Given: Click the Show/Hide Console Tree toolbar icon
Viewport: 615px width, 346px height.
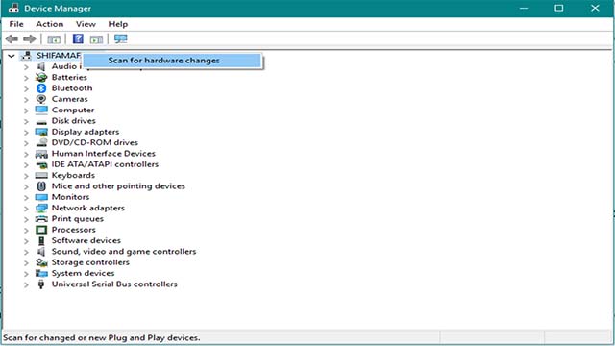Looking at the screenshot, I should pos(54,39).
